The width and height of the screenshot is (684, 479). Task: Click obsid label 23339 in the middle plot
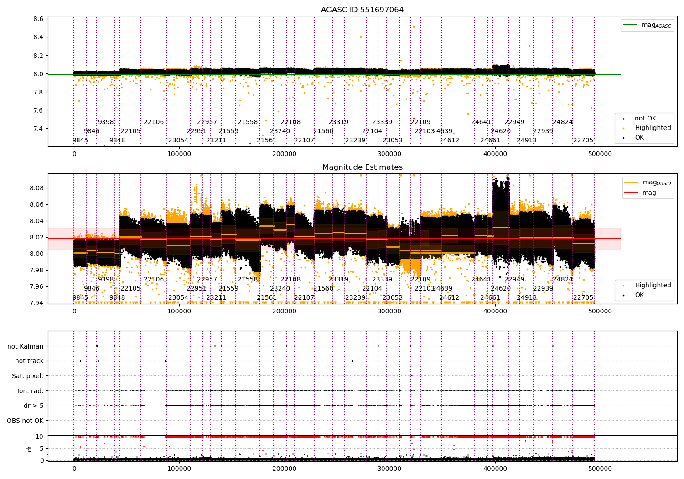point(382,280)
